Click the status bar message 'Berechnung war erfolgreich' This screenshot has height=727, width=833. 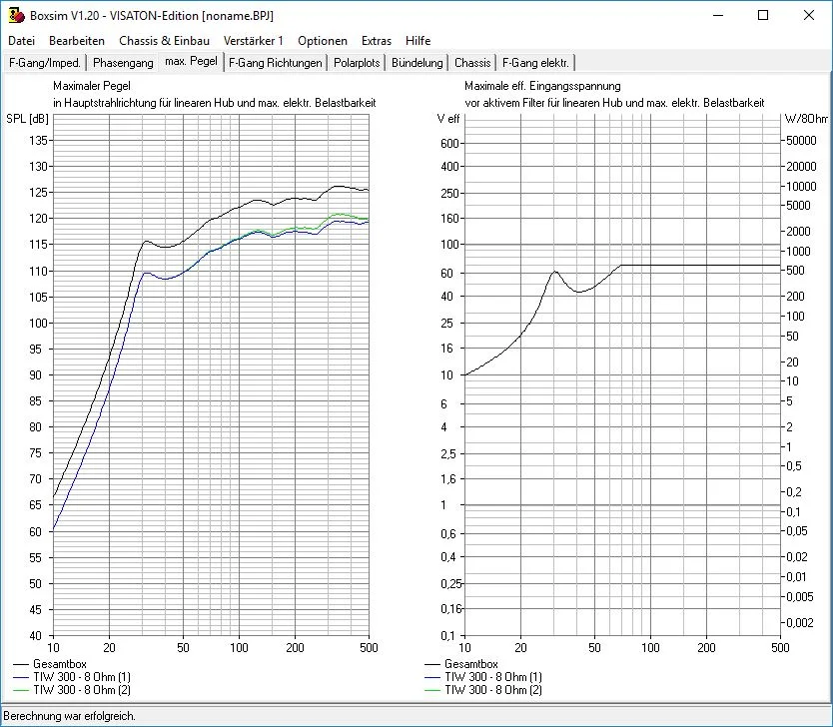tap(70, 716)
